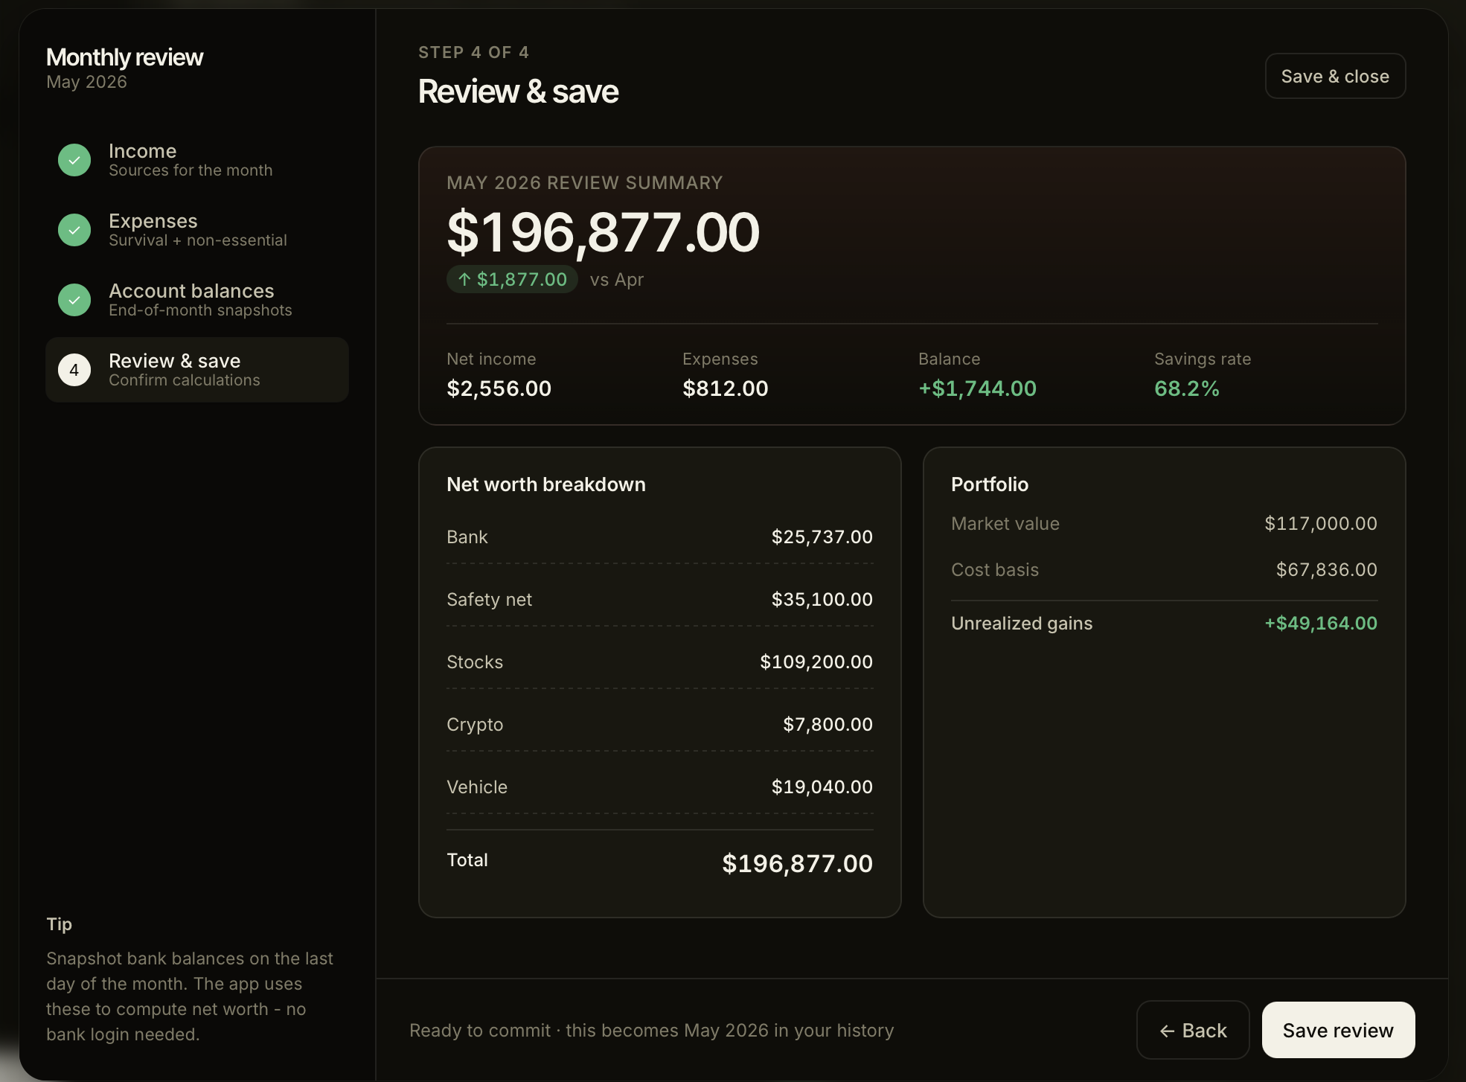Click the Cost basis label
The image size is (1466, 1082).
994,569
